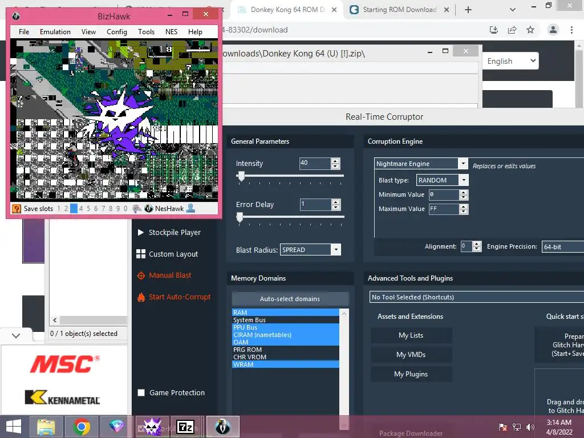This screenshot has width=584, height=438.
Task: Click the Maximum Value FF field
Action: pyautogui.click(x=444, y=209)
